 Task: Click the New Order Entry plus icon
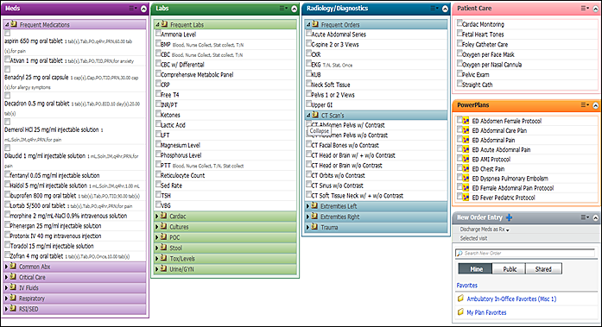(x=509, y=217)
